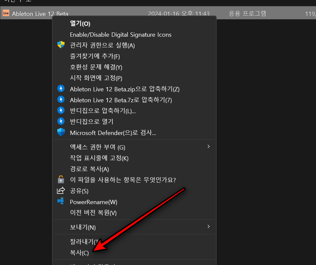
Task: Select 시작 화면에 고정(P)
Action: coord(96,78)
